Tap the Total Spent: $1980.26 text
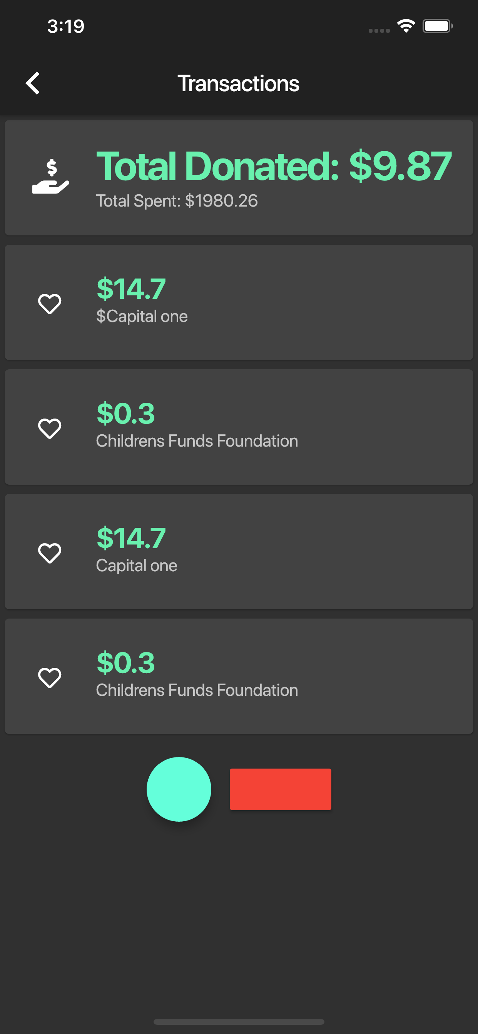Screen dimensions: 478x1034 pyautogui.click(x=177, y=201)
